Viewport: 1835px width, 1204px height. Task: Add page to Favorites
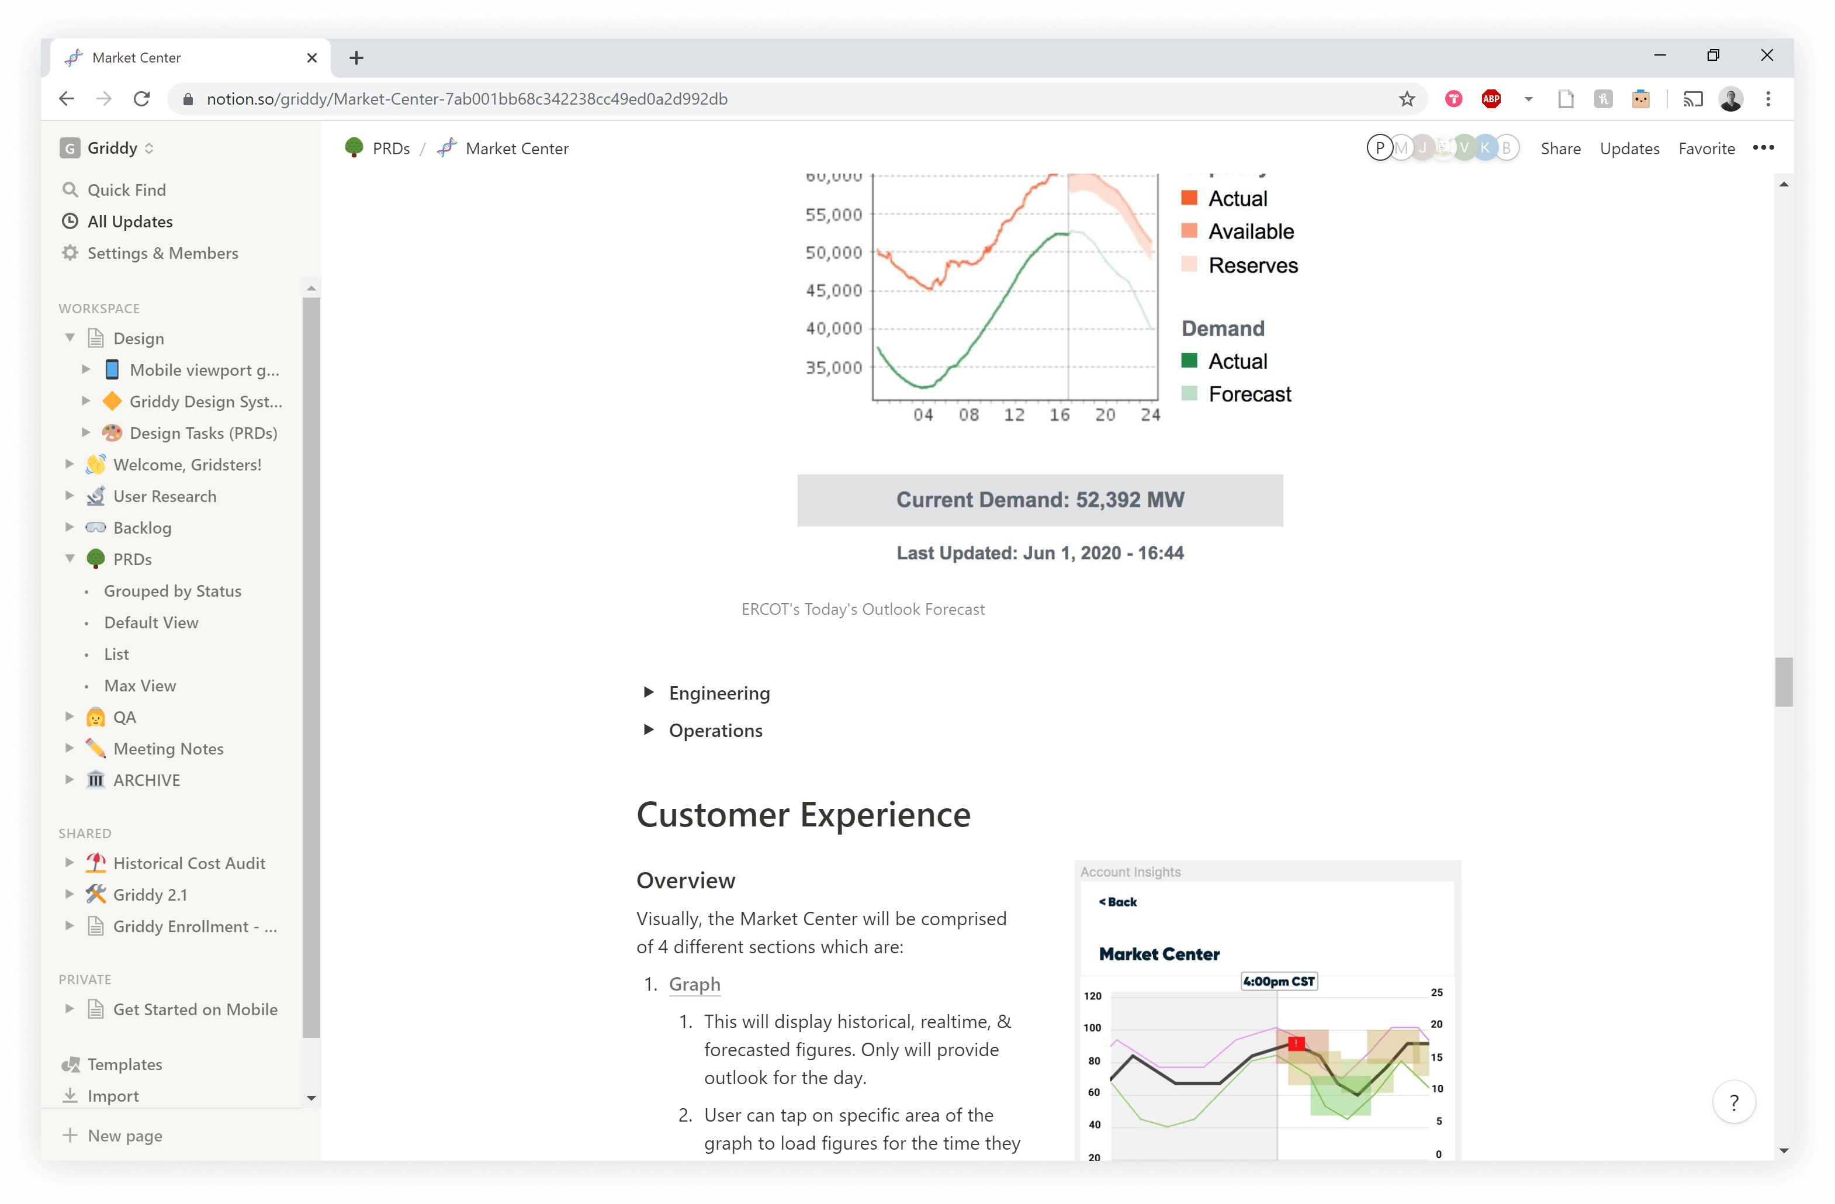[x=1706, y=148]
